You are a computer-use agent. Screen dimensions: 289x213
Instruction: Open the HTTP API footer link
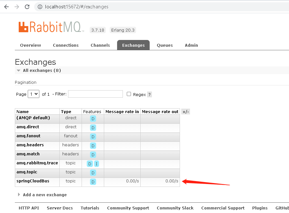[x=29, y=208]
